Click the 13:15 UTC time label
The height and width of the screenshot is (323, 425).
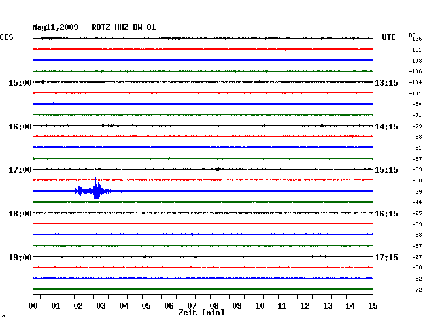coord(386,83)
